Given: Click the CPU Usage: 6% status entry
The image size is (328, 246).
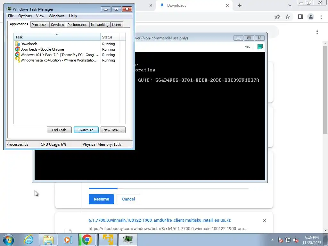Looking at the screenshot, I should [x=53, y=144].
